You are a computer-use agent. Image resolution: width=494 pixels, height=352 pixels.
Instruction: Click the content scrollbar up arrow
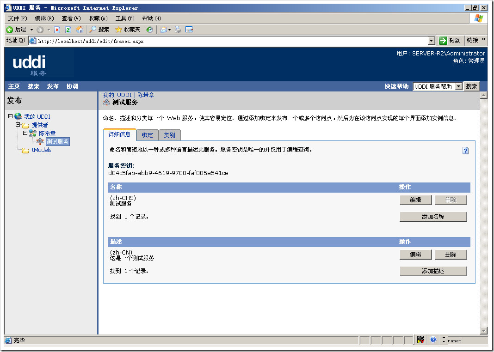[x=484, y=95]
